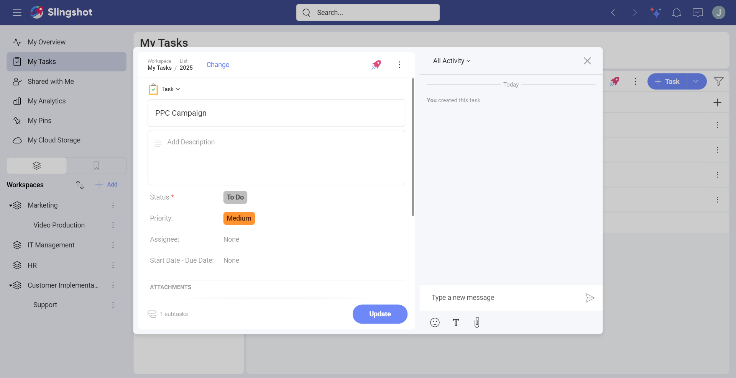Image resolution: width=736 pixels, height=378 pixels.
Task: Open HR workspace options menu
Action: click(x=113, y=265)
